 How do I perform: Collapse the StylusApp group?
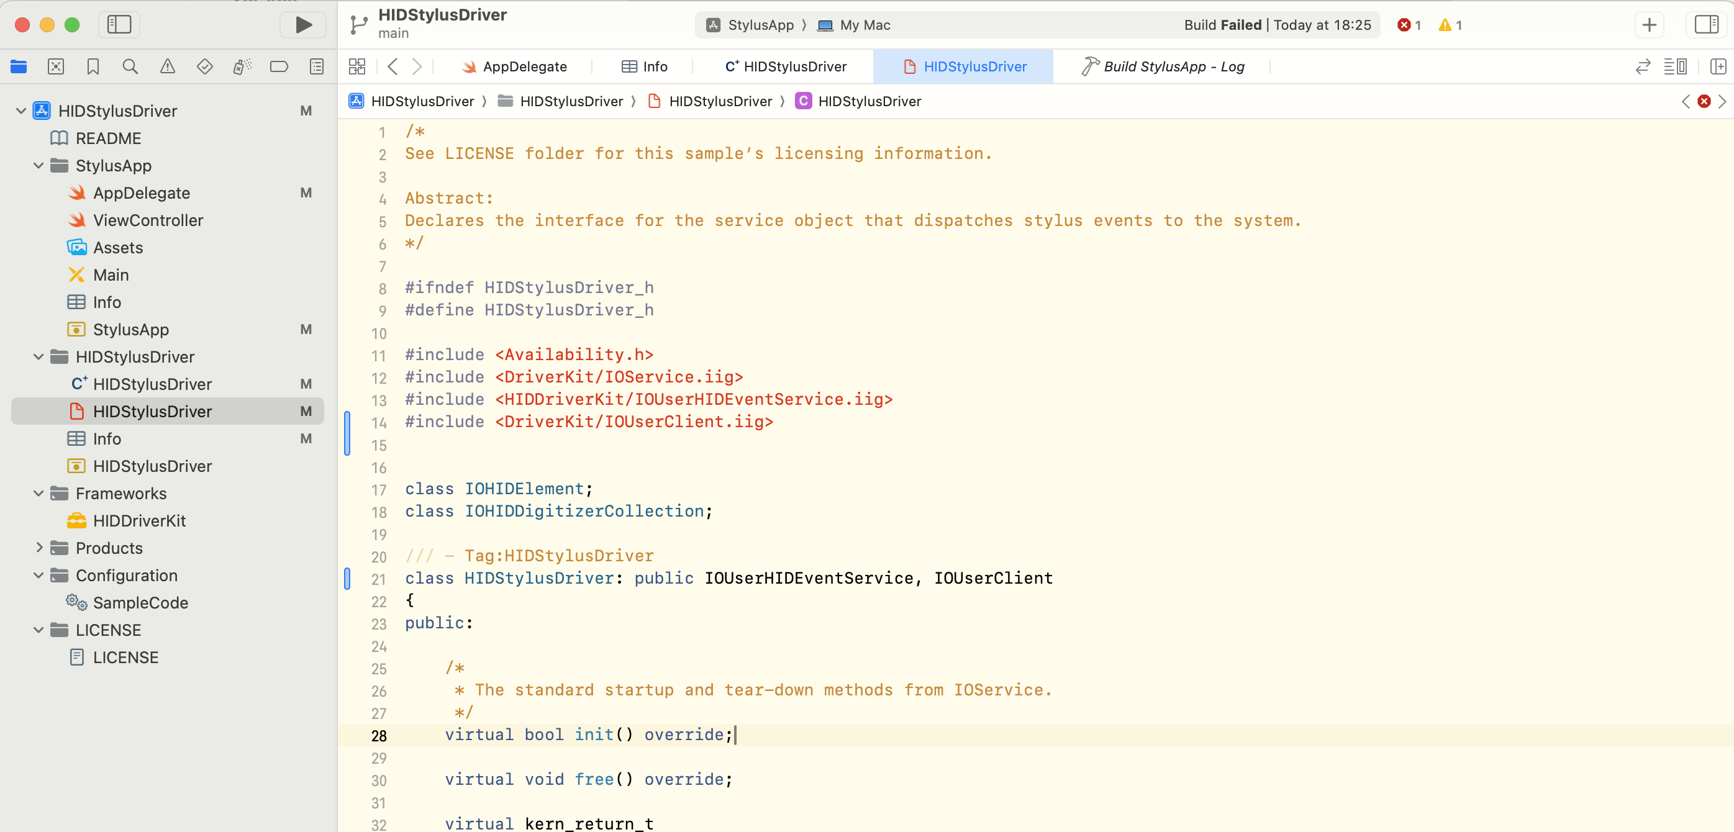coord(39,166)
